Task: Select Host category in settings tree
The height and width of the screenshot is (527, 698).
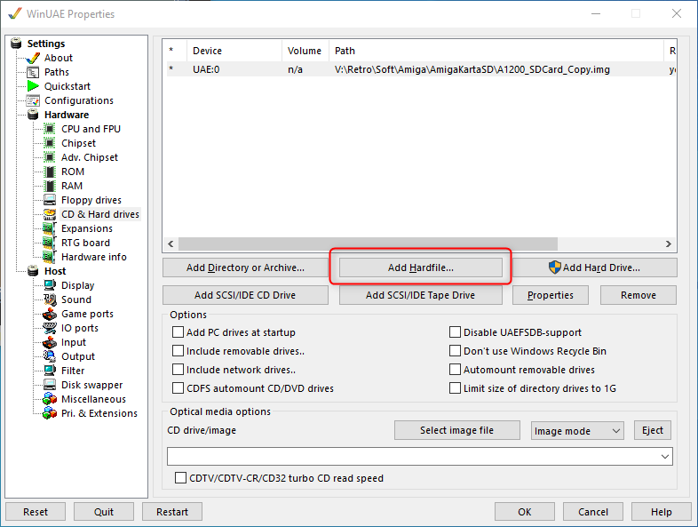Action: (x=55, y=271)
